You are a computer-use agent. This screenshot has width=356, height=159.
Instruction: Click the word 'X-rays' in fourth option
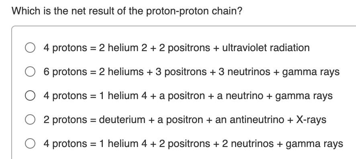(311, 120)
